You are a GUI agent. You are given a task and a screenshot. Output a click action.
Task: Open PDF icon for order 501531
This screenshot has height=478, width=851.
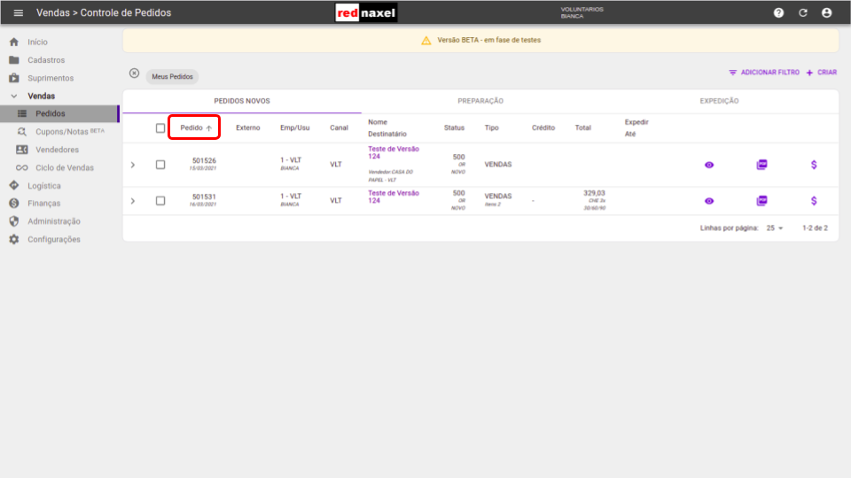(x=761, y=201)
